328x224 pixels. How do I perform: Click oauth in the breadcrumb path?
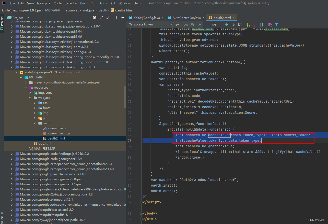click(x=103, y=10)
